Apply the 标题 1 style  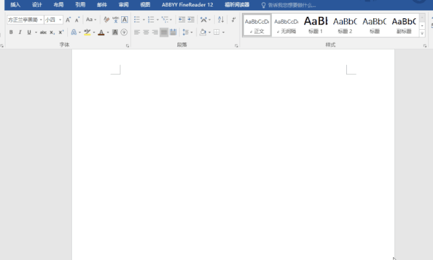coord(316,26)
